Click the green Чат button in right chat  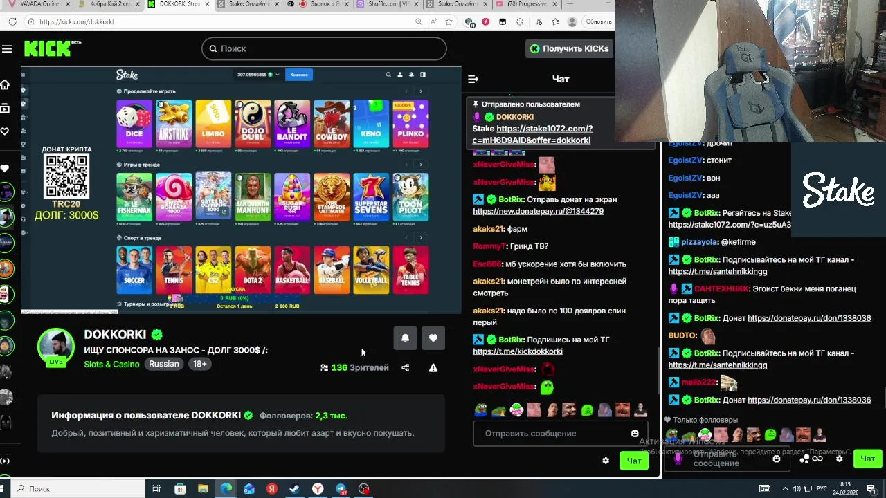click(x=868, y=459)
